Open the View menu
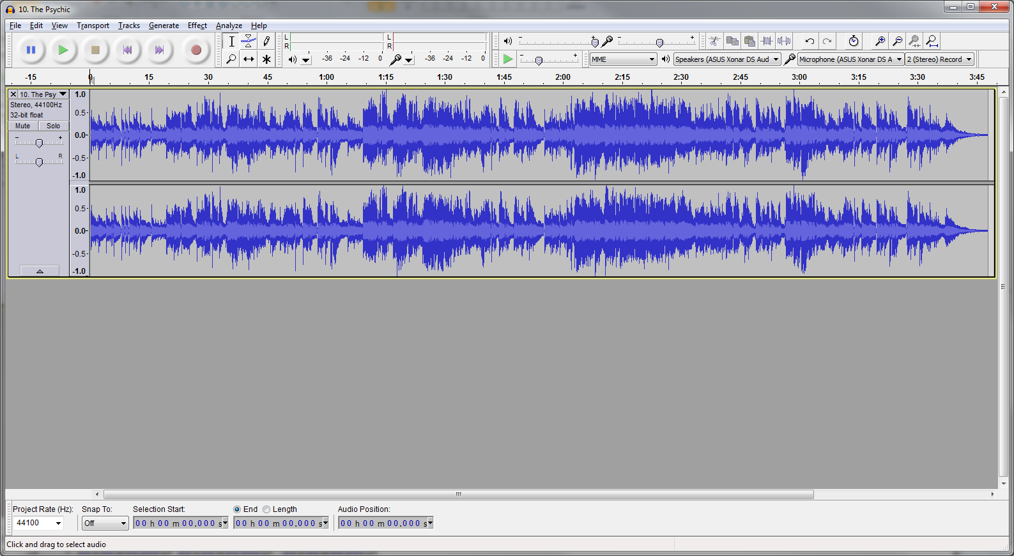Image resolution: width=1014 pixels, height=556 pixels. pos(59,26)
